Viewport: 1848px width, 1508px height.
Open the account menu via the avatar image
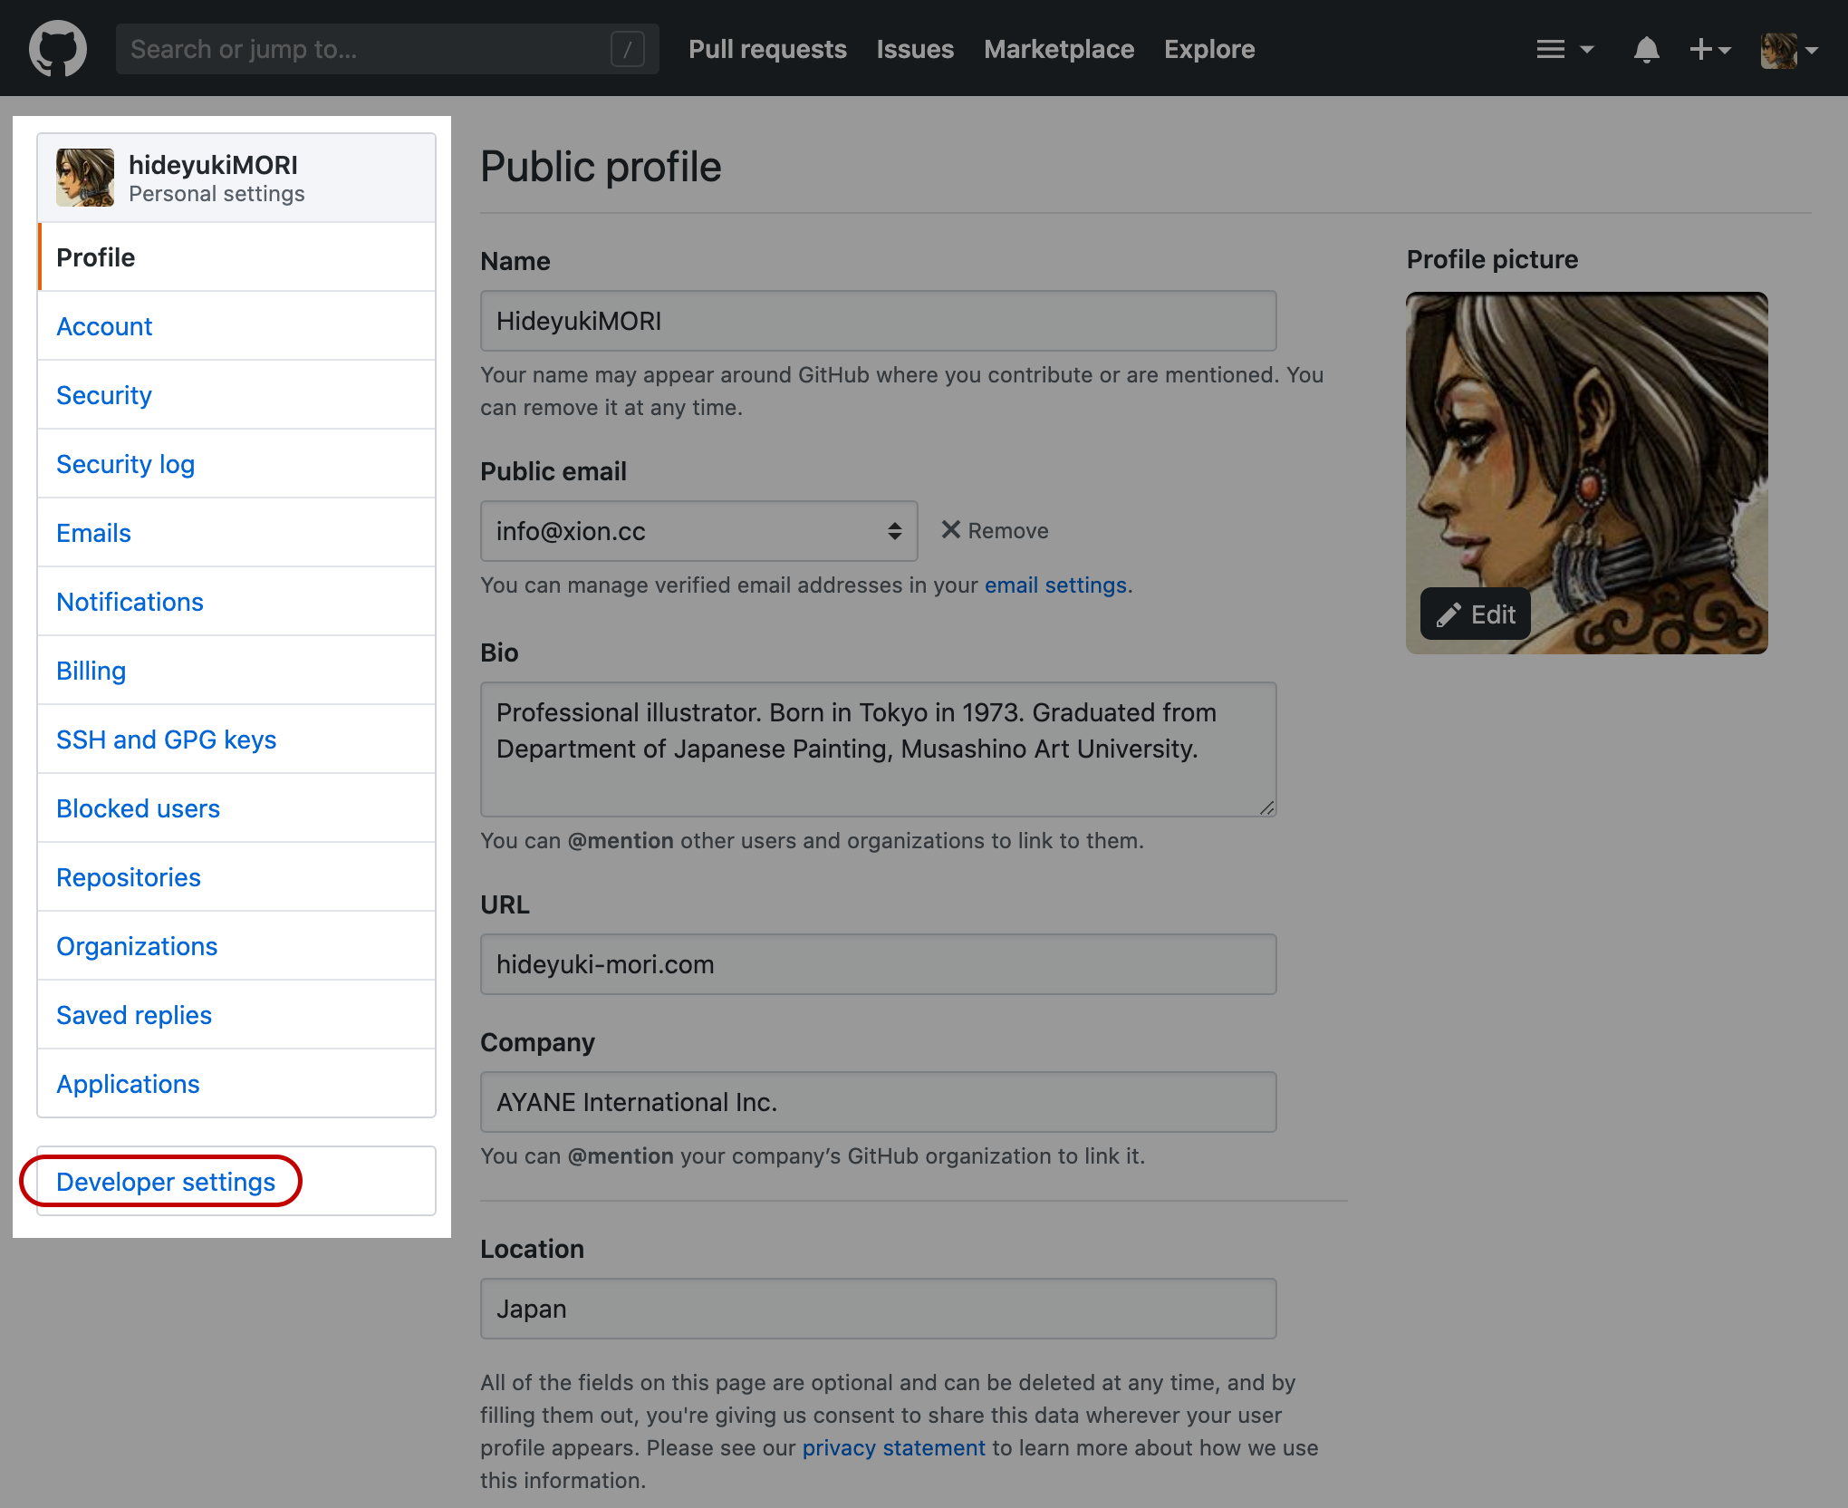1779,48
